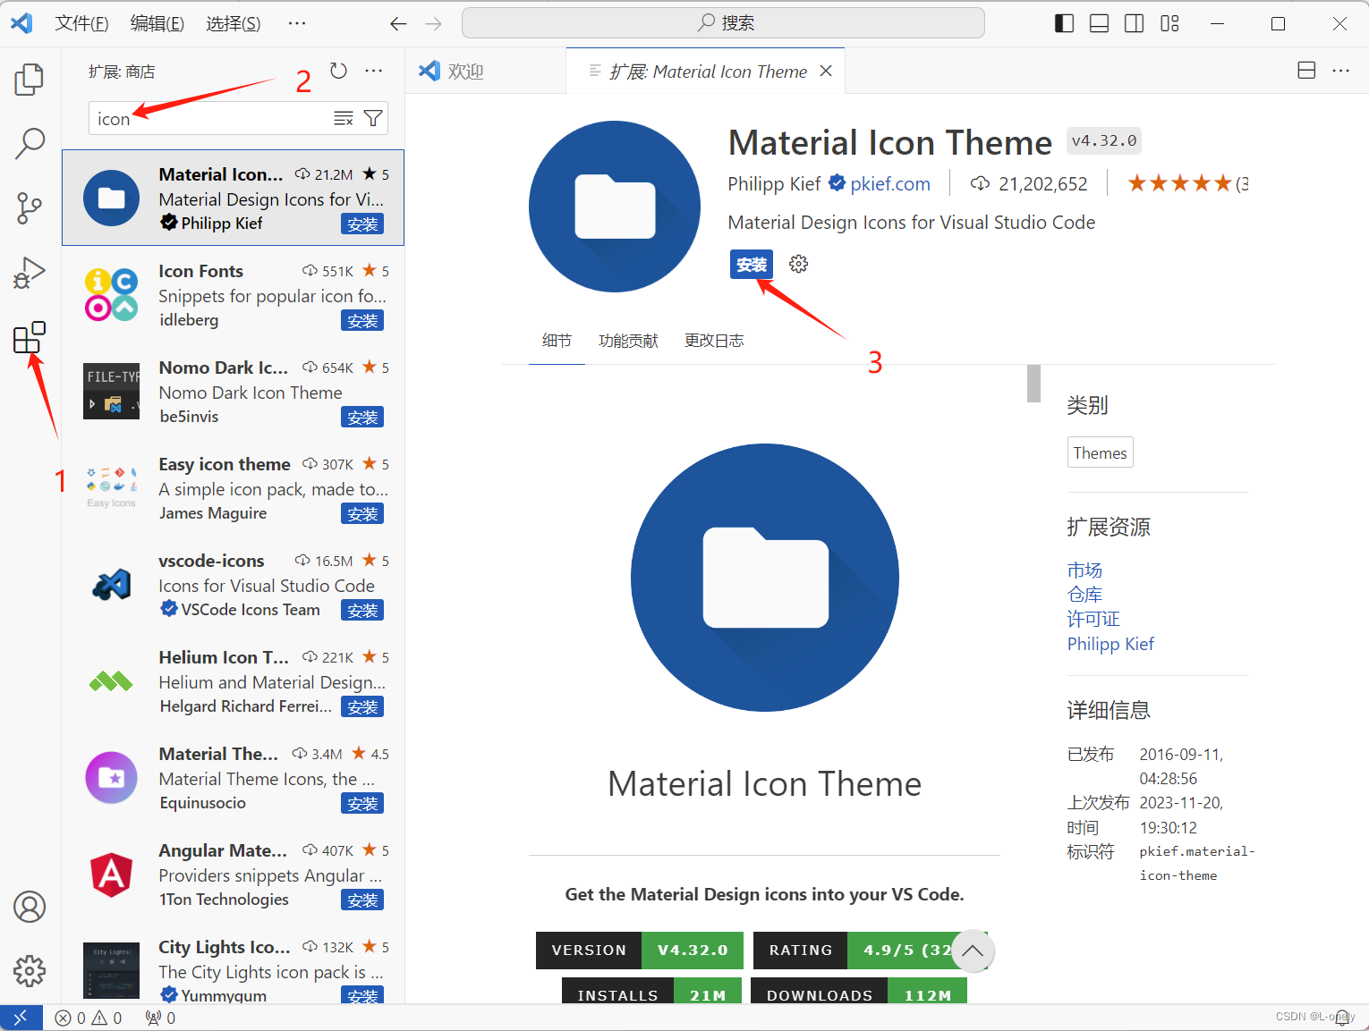Open the Manage gear in activity bar
The height and width of the screenshot is (1031, 1369).
(30, 970)
